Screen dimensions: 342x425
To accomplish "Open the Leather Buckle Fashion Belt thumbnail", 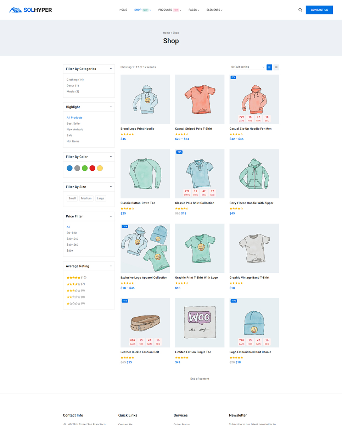I will (x=145, y=323).
